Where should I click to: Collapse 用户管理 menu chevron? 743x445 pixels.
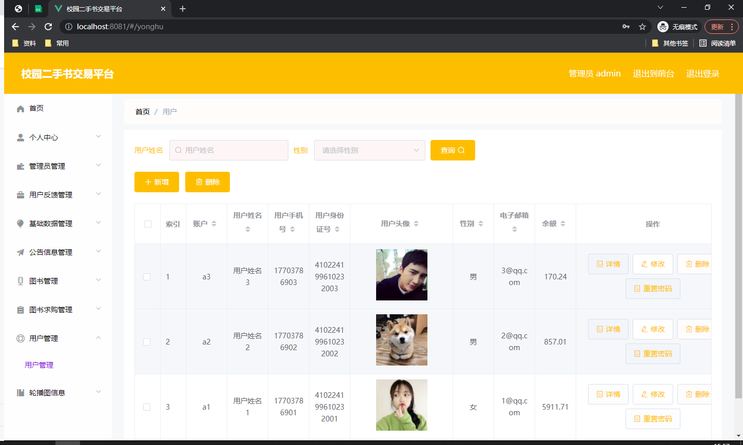[x=99, y=337]
